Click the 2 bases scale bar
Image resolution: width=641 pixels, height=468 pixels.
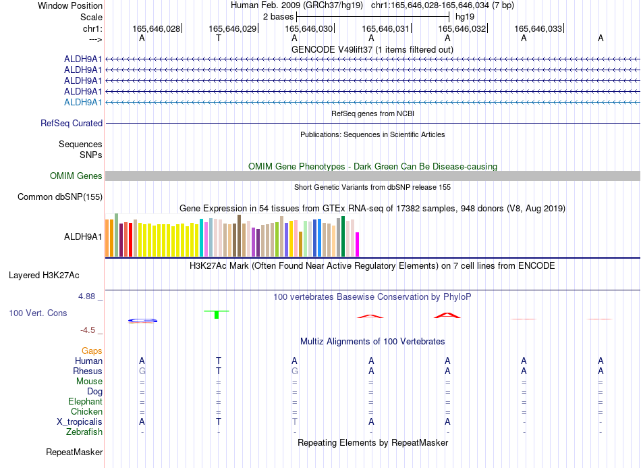click(373, 17)
